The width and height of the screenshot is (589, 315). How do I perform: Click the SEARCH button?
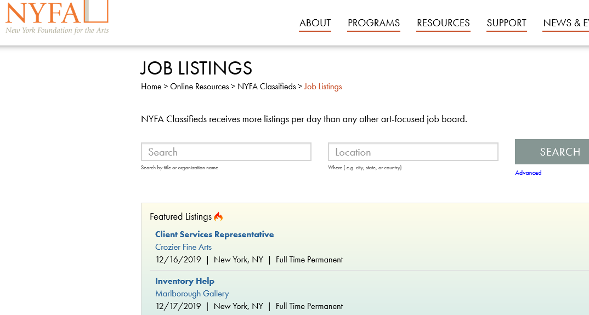point(552,152)
